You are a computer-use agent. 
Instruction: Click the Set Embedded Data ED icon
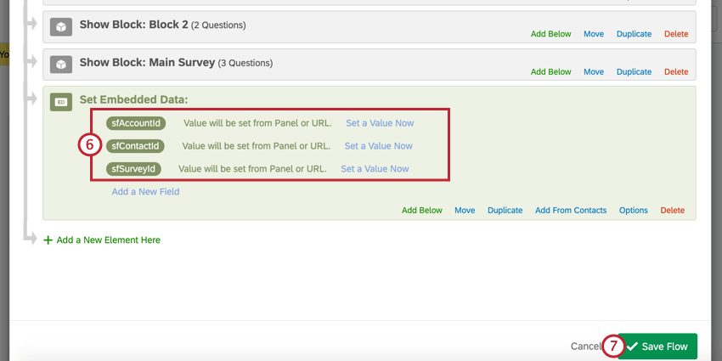[61, 102]
